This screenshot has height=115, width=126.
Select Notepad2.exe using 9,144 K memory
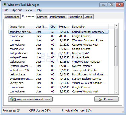58,53
